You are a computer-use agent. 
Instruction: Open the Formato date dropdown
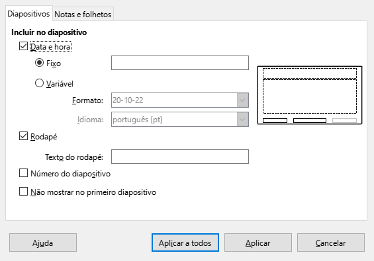pos(180,100)
